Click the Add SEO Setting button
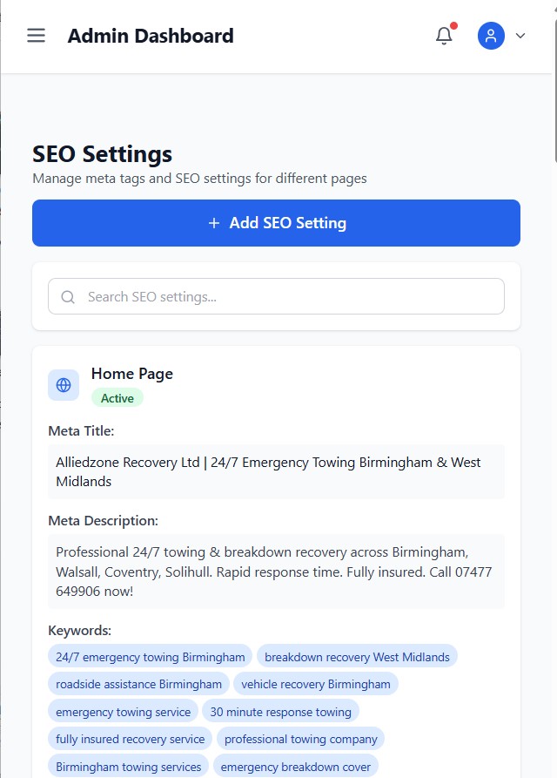 click(x=276, y=223)
